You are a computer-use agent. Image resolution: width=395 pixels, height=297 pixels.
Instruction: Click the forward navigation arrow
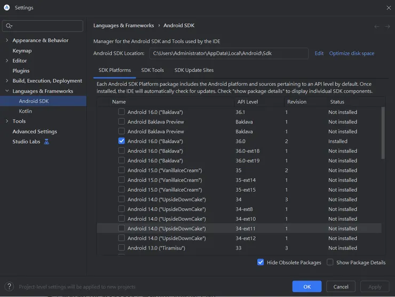[x=386, y=26]
